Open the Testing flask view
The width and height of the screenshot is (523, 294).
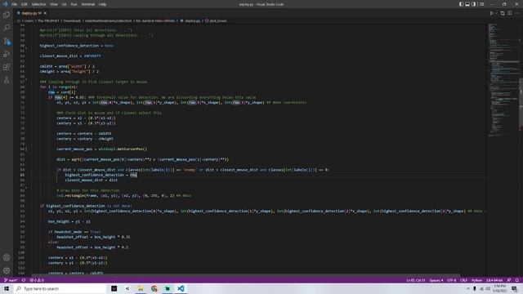point(7,80)
